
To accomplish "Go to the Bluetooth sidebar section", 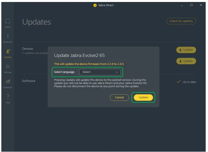I will pyautogui.click(x=8, y=38).
